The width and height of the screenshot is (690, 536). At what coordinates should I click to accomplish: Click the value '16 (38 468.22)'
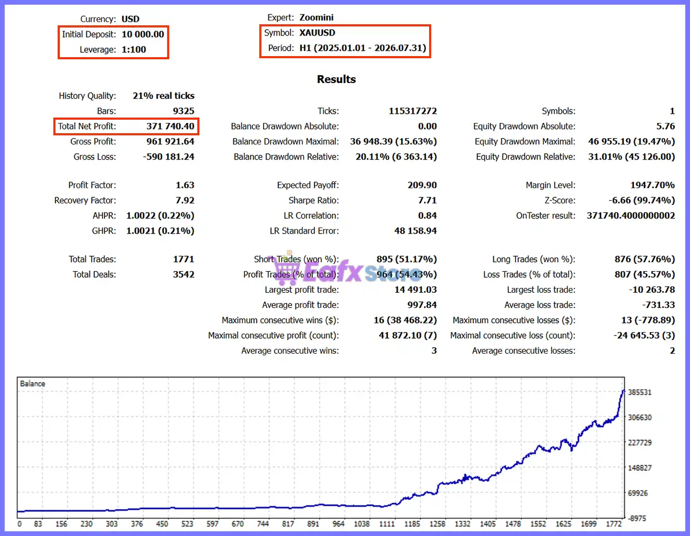click(405, 320)
